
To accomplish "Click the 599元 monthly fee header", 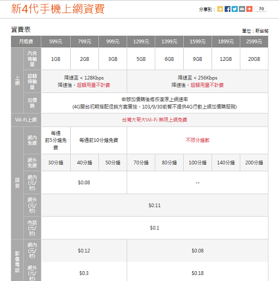I will 55,41.
